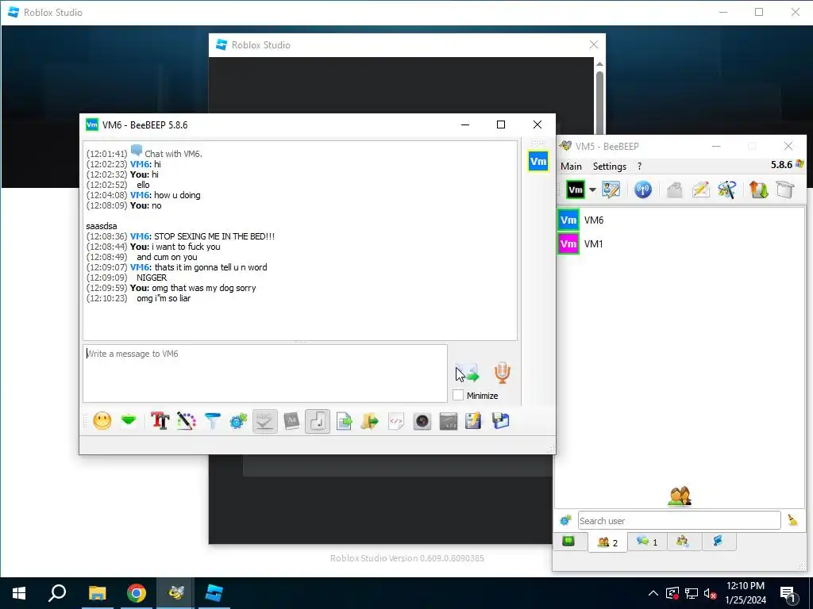Focus the Search user field
Viewport: 813px width, 609px height.
(x=679, y=520)
